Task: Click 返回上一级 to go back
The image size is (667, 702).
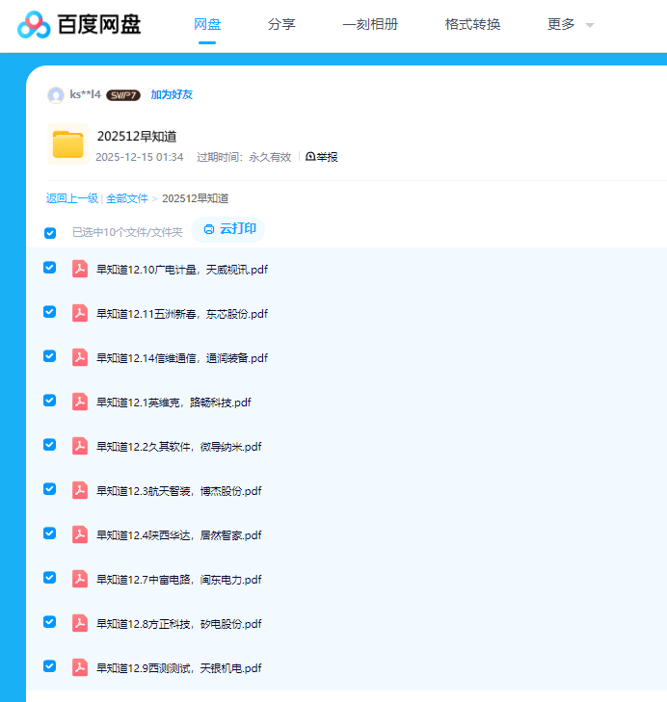Action: pos(72,198)
